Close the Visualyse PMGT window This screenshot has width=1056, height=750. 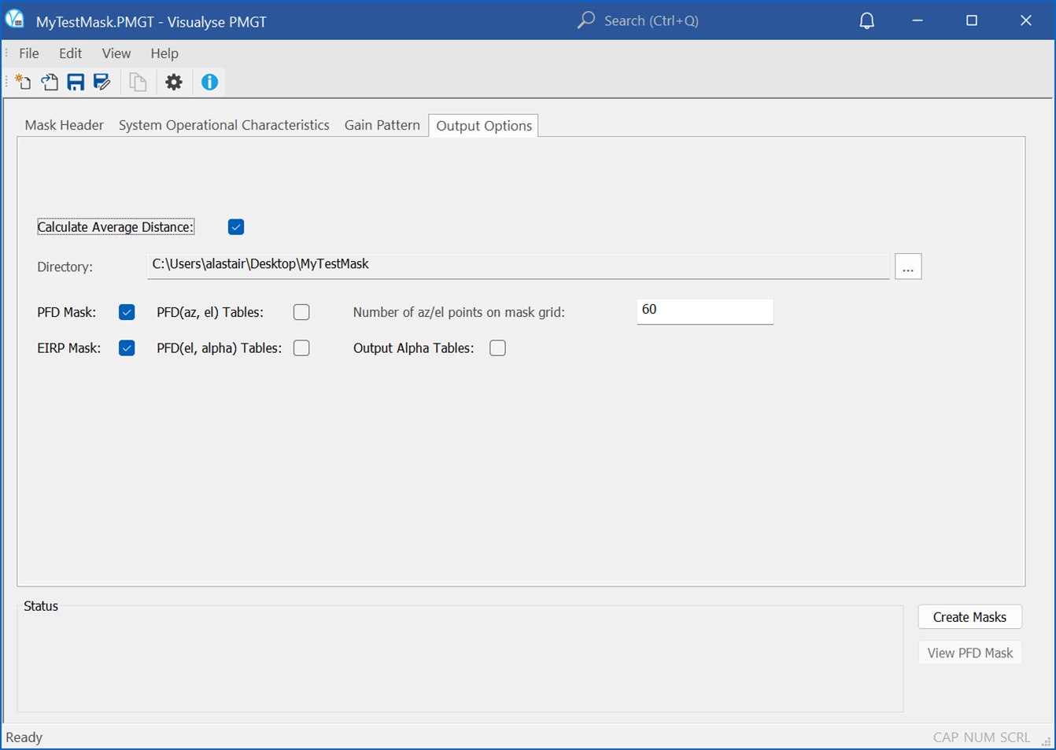(x=1026, y=20)
